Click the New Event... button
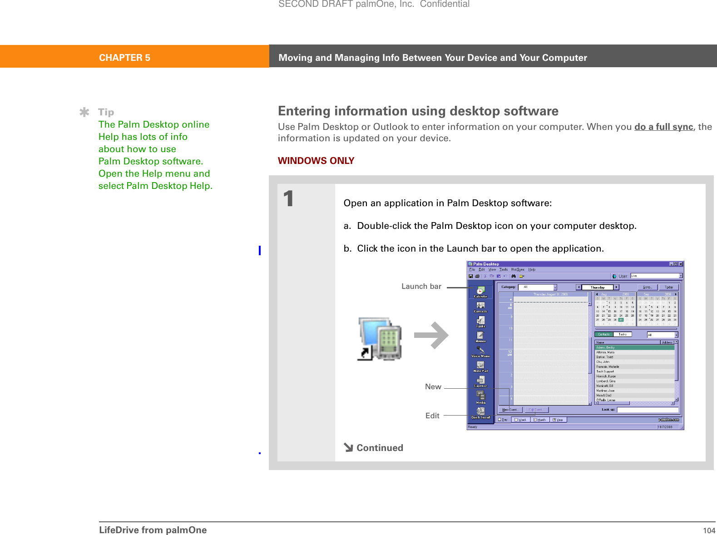This screenshot has width=717, height=535. tap(510, 410)
